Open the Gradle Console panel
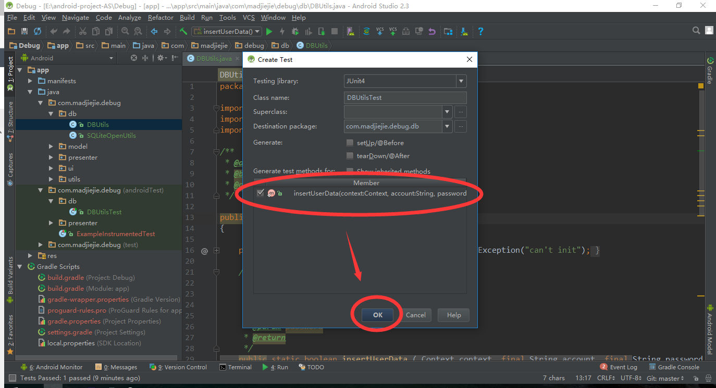 click(x=674, y=367)
